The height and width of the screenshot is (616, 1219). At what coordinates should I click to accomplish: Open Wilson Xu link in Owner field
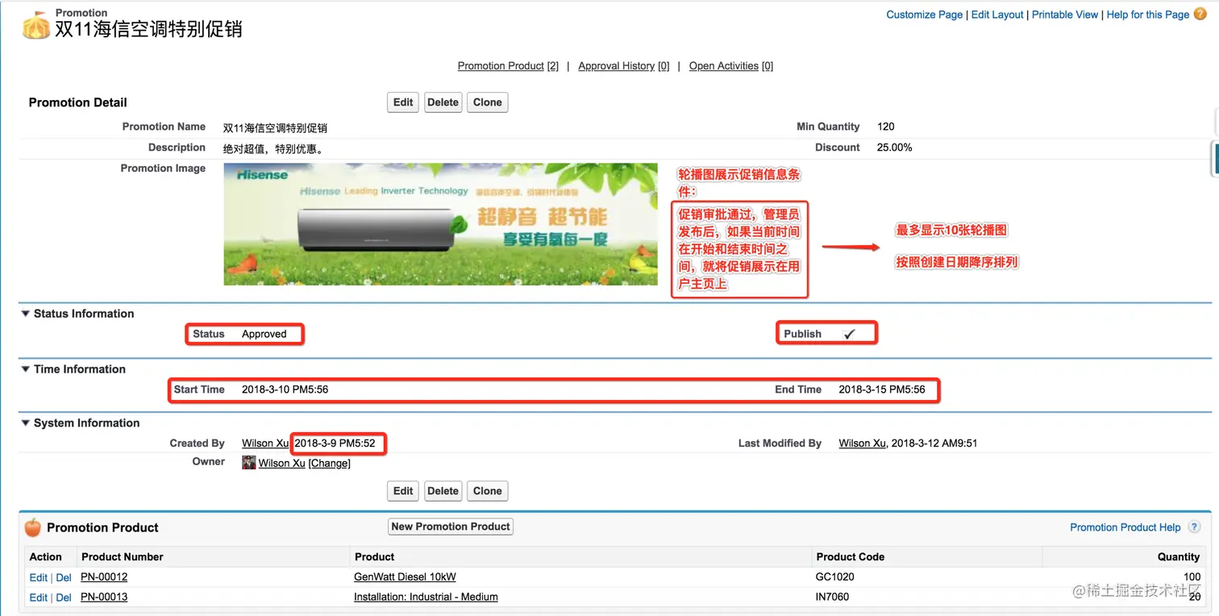[x=281, y=464]
